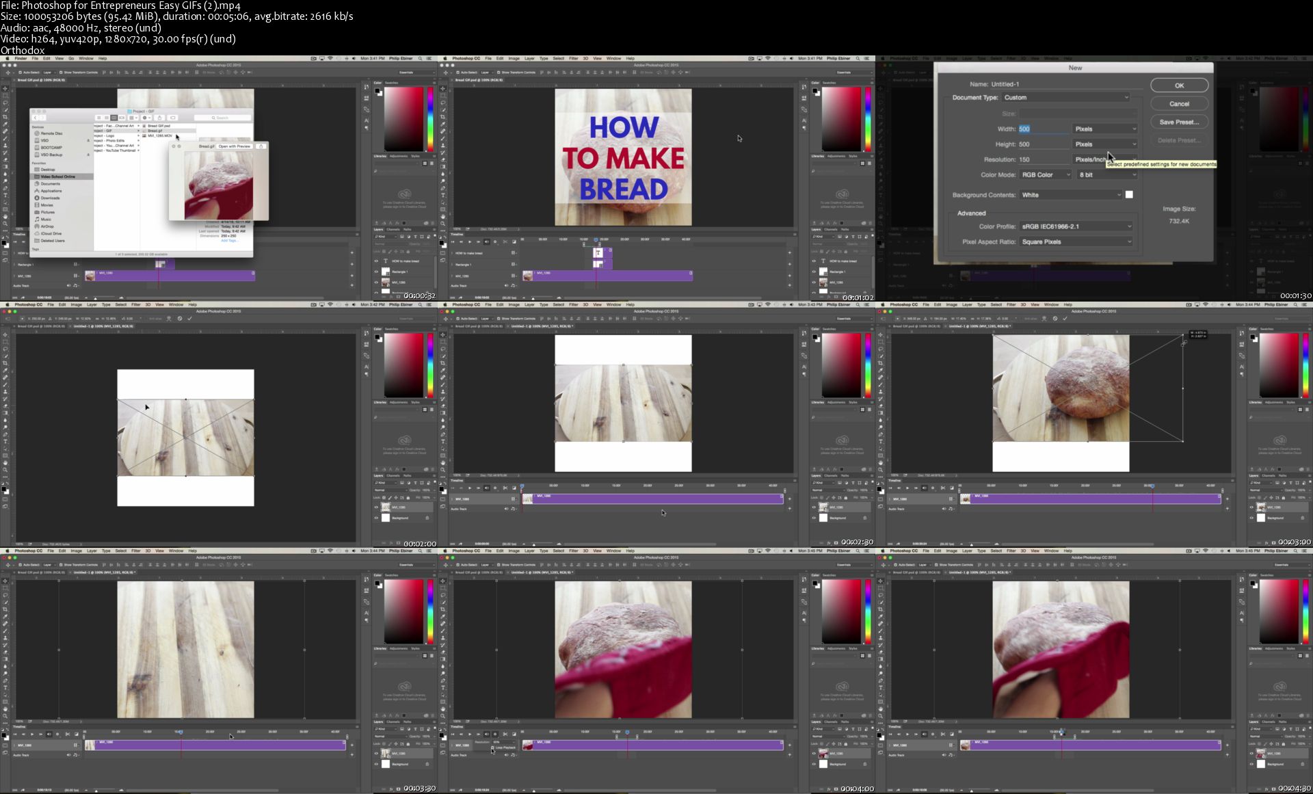Viewport: 1313px width, 794px height.
Task: Commit transform with checkmark in the 00:03:00 frame
Action: 1065,318
